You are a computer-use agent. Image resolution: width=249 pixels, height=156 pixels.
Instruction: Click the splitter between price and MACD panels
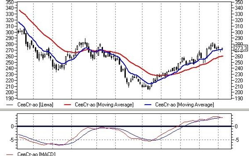coord(124,110)
